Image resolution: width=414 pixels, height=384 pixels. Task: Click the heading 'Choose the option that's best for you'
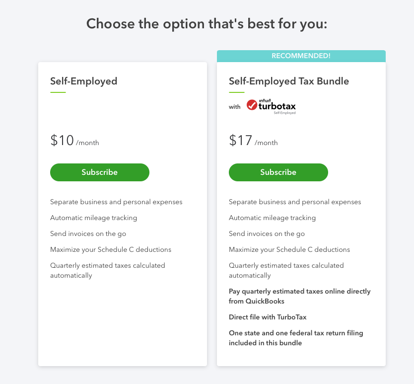point(207,23)
